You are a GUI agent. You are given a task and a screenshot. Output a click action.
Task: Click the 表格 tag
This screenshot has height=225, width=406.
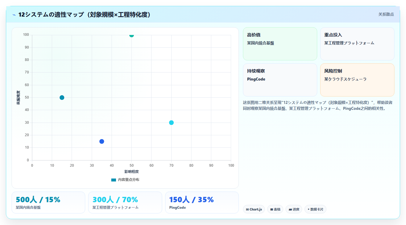[275, 209]
